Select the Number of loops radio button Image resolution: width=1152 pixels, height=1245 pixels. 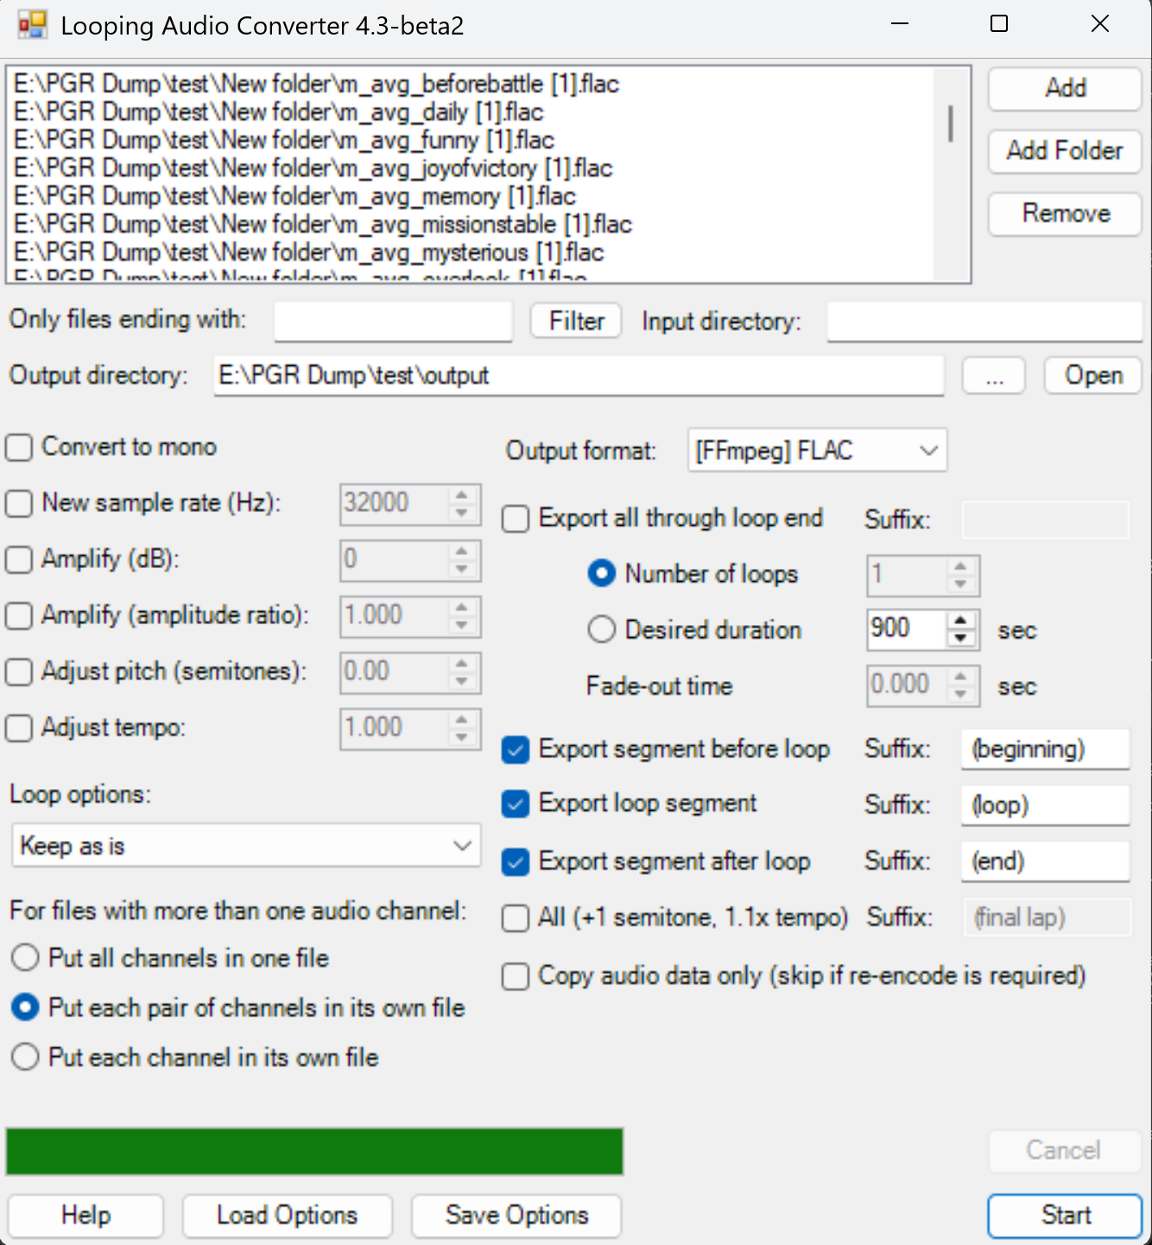point(601,574)
